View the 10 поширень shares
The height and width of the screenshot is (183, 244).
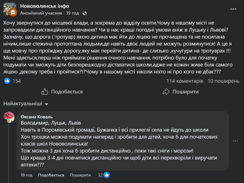coord(223,81)
